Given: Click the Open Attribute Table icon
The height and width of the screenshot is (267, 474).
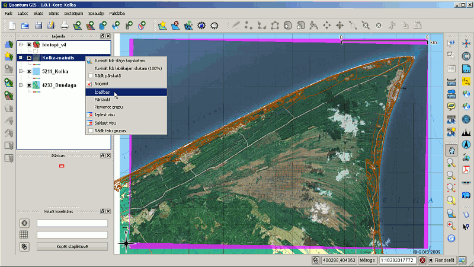Looking at the screenshot, I should click(451, 69).
